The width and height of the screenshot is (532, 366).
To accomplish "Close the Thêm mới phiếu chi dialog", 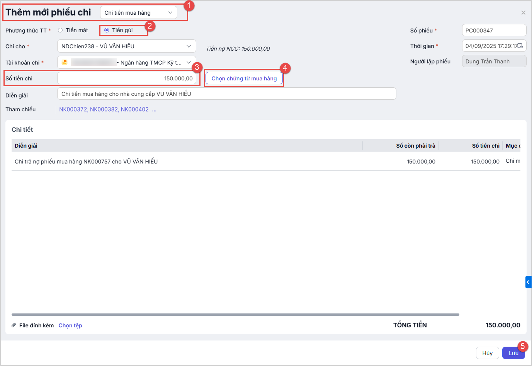I will tap(523, 13).
